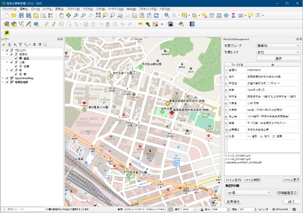Click the ファイル削除 button
This screenshot has height=213, width=303.
(x=252, y=180)
